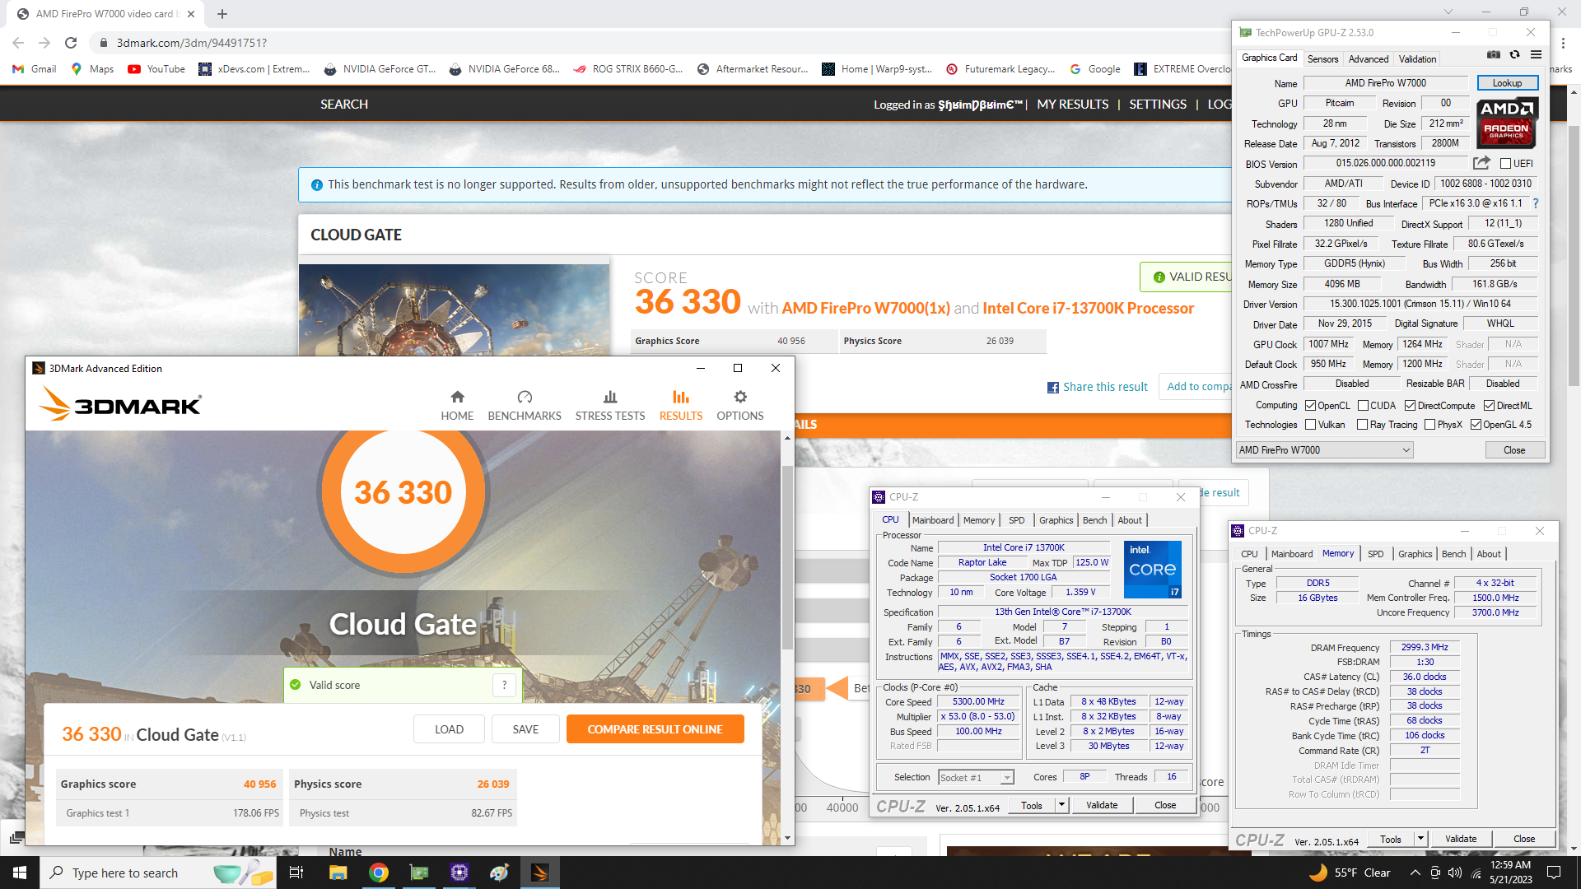
Task: Click scroll-down arrow in 3DMark window
Action: pyautogui.click(x=787, y=838)
